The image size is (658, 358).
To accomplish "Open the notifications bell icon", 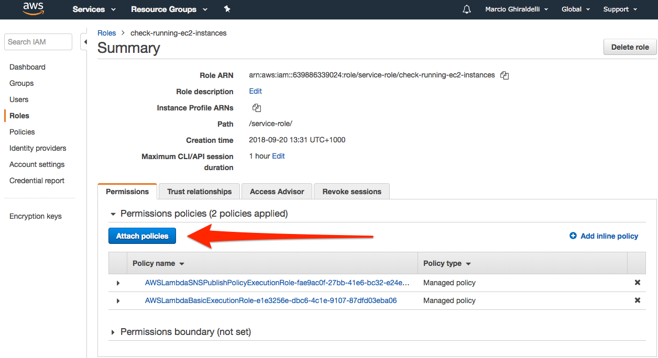I will coord(467,9).
